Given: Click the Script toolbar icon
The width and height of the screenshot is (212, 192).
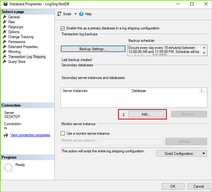Looking at the screenshot, I should pyautogui.click(x=60, y=14).
